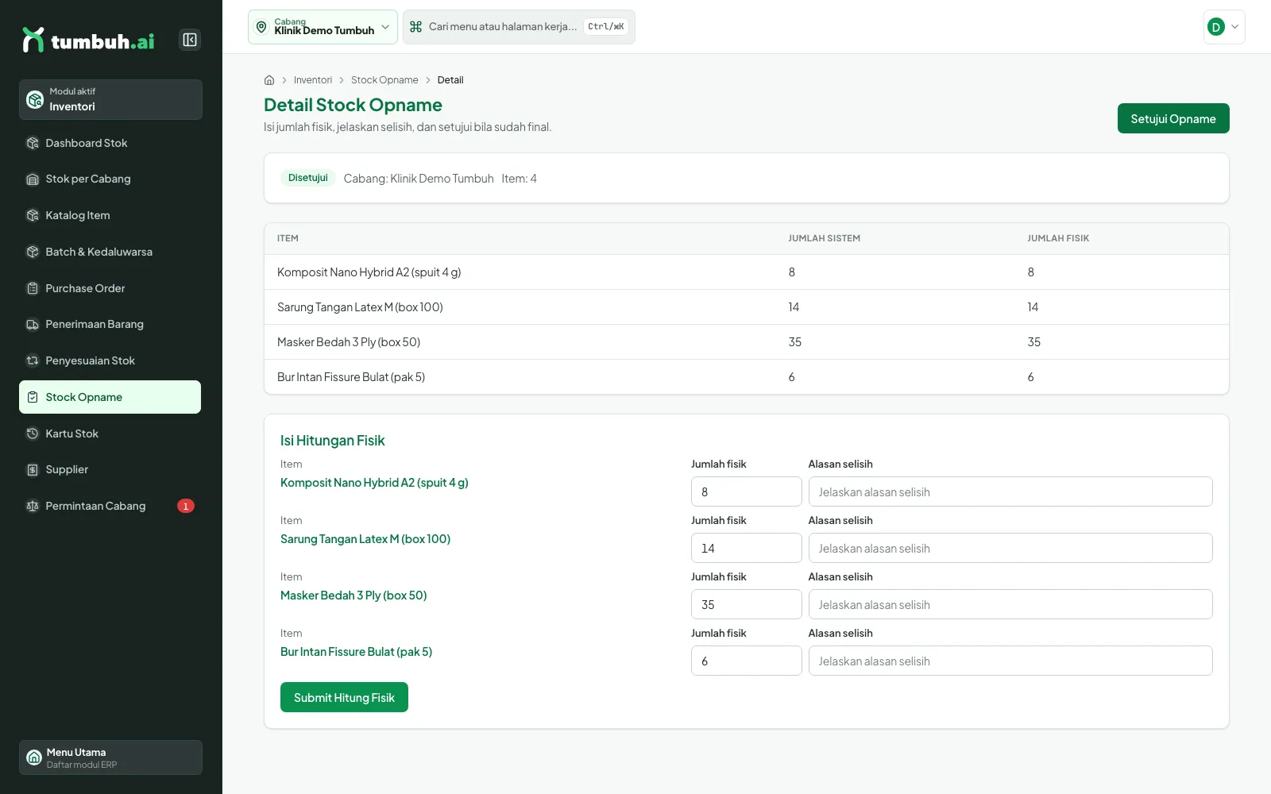This screenshot has width=1271, height=794.
Task: Open Katalog Item icon
Action: click(x=33, y=215)
